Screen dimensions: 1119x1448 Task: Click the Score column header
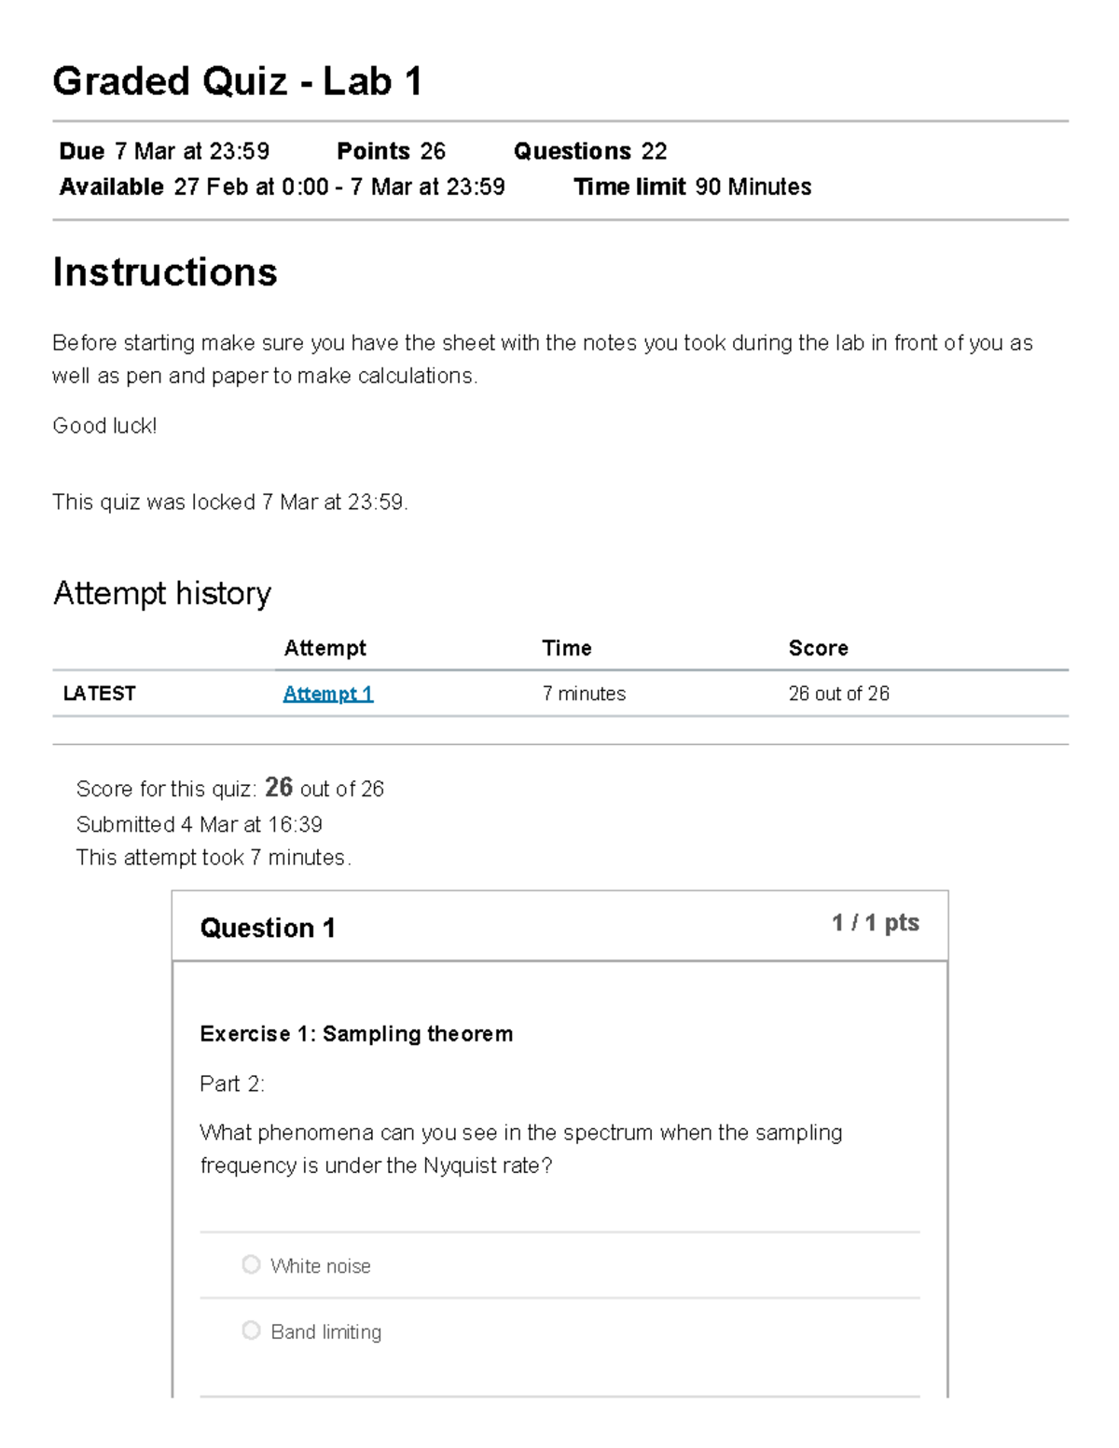point(818,648)
